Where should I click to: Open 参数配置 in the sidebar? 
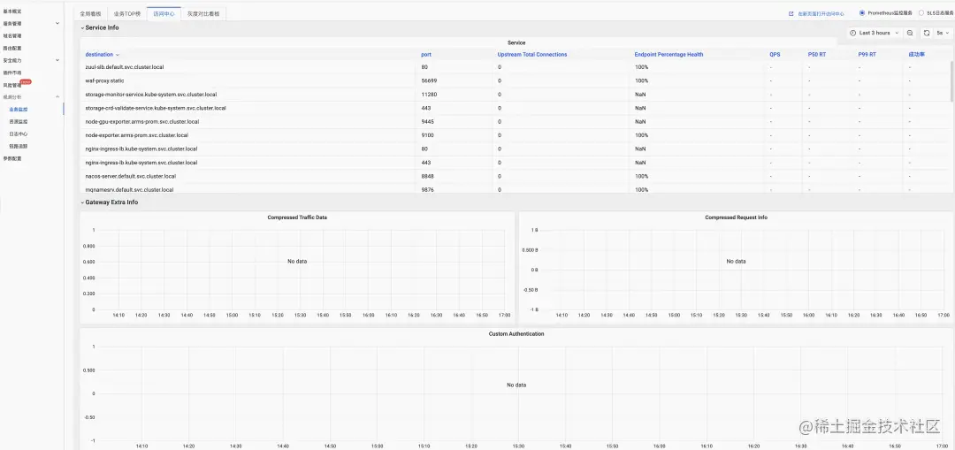pos(12,158)
